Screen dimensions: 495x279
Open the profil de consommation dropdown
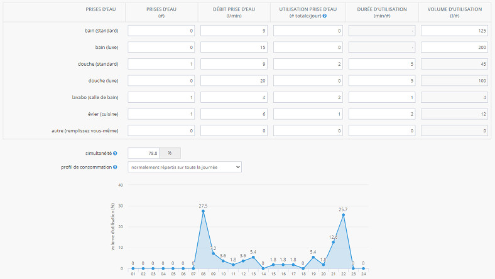(184, 167)
